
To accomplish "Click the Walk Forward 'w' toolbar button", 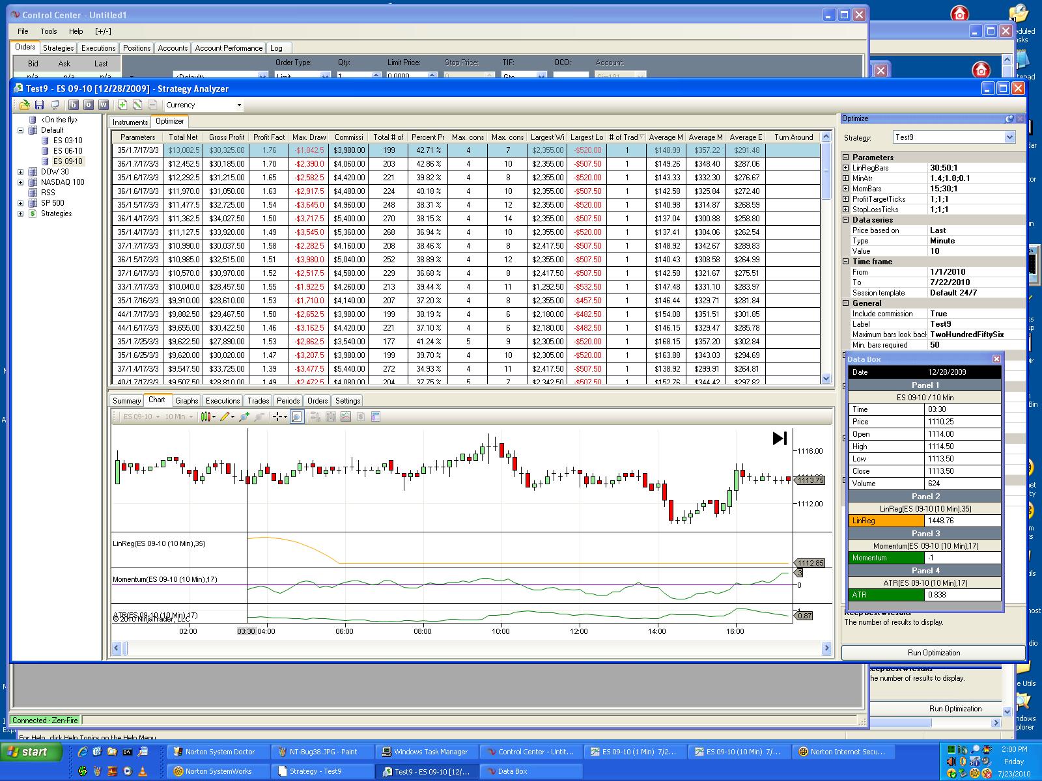I will (x=103, y=105).
